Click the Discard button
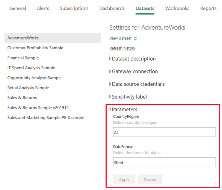 click(150, 179)
